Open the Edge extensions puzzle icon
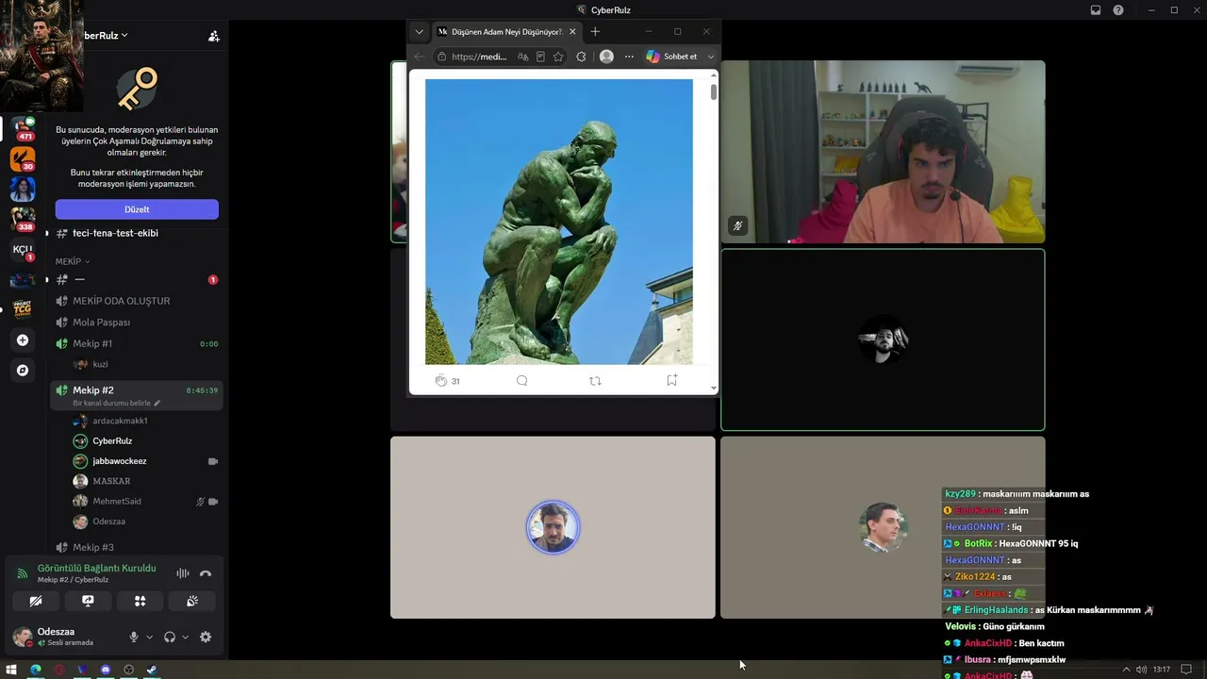Screen dimensions: 1207x679 point(581,57)
